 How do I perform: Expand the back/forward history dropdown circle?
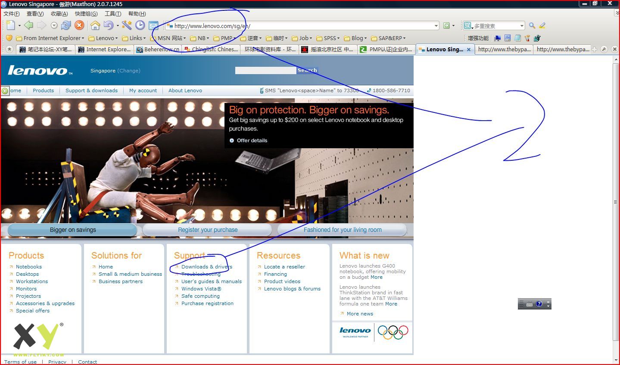[x=54, y=25]
